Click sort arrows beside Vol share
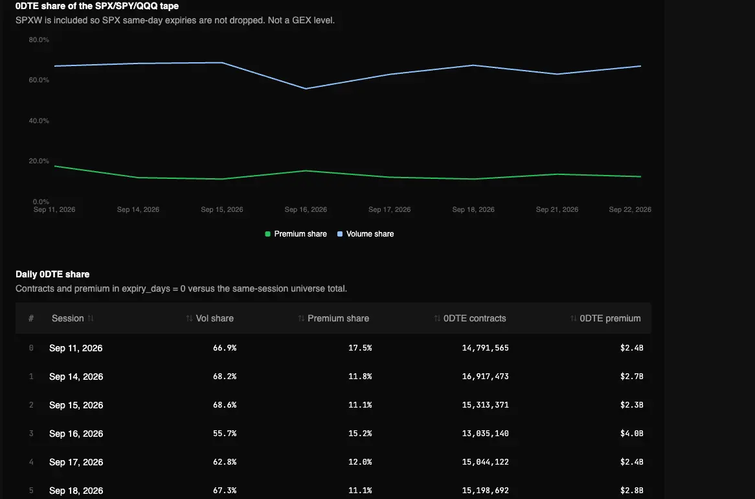This screenshot has width=755, height=499. point(189,318)
